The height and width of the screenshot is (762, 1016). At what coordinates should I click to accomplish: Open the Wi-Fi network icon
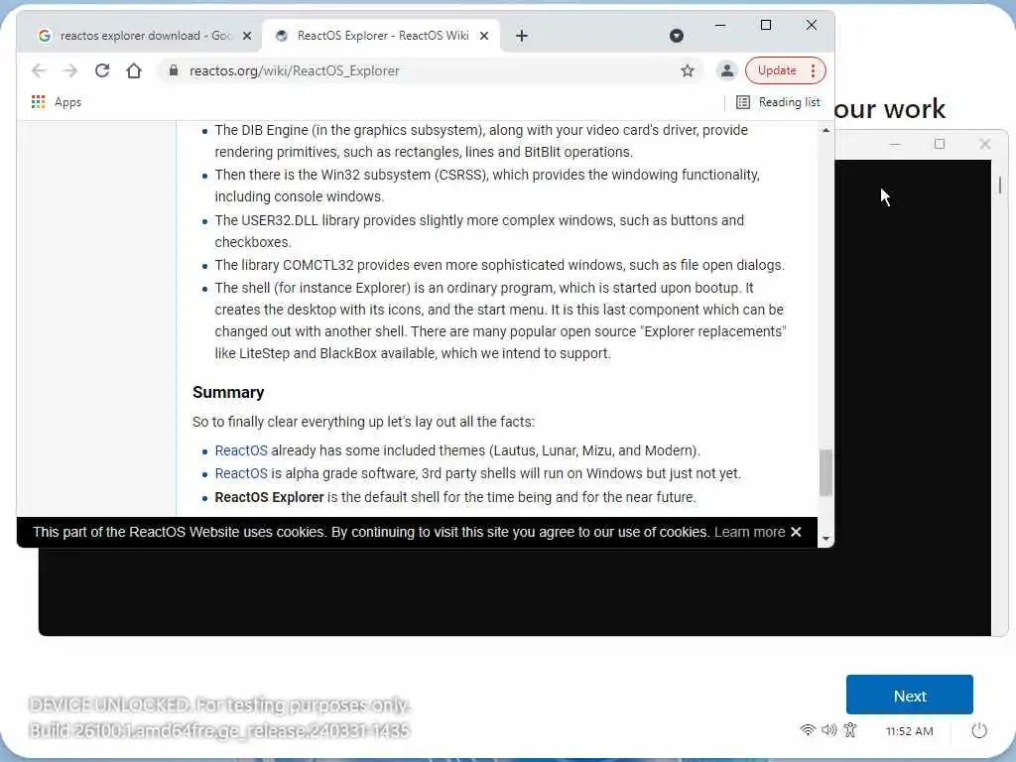(x=808, y=730)
